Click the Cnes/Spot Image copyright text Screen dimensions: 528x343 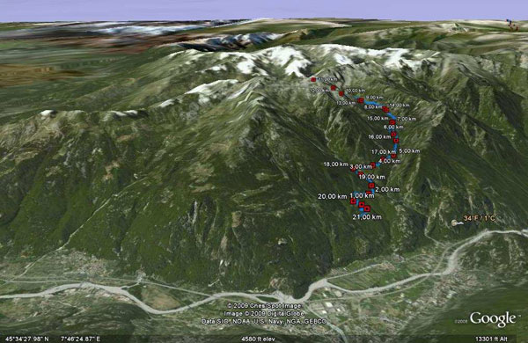click(x=264, y=306)
